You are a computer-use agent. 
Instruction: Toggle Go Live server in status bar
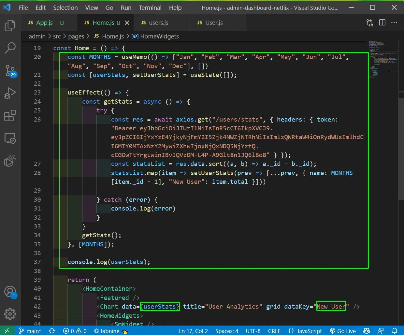click(343, 331)
